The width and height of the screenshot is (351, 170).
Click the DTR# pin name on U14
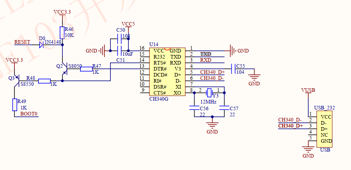[160, 69]
